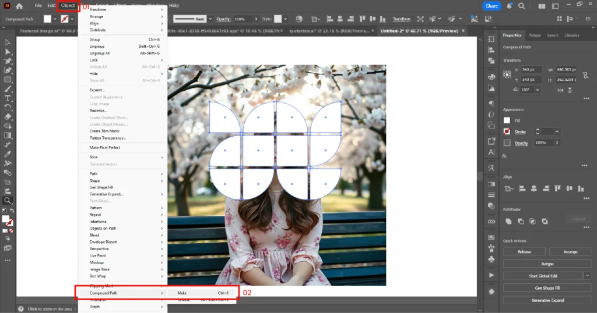The height and width of the screenshot is (313, 597).
Task: Click the Arrange quick action button
Action: (x=570, y=252)
